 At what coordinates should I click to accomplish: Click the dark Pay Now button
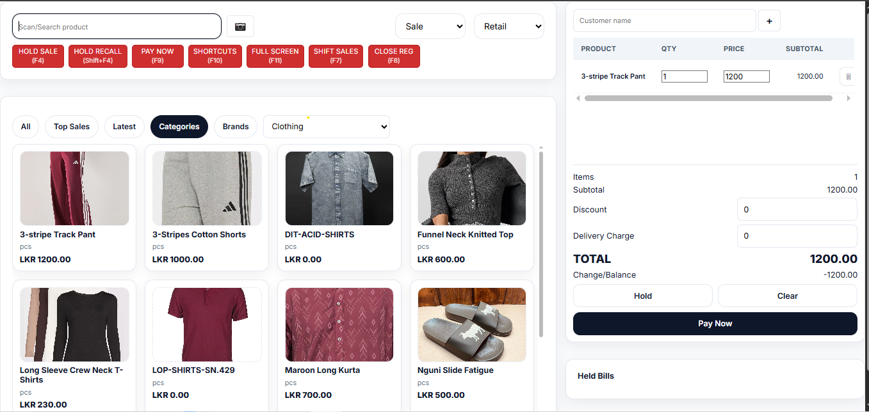coord(715,324)
